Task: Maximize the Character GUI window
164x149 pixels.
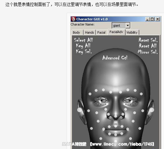Action: coord(152,19)
